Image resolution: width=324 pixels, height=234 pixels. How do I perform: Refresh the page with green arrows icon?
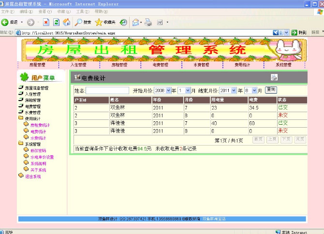pos(56,22)
